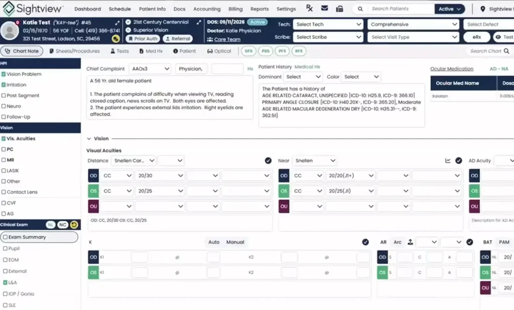Open the Select Scribe dropdown
Viewport: 514px width, 310px height.
[x=328, y=37]
